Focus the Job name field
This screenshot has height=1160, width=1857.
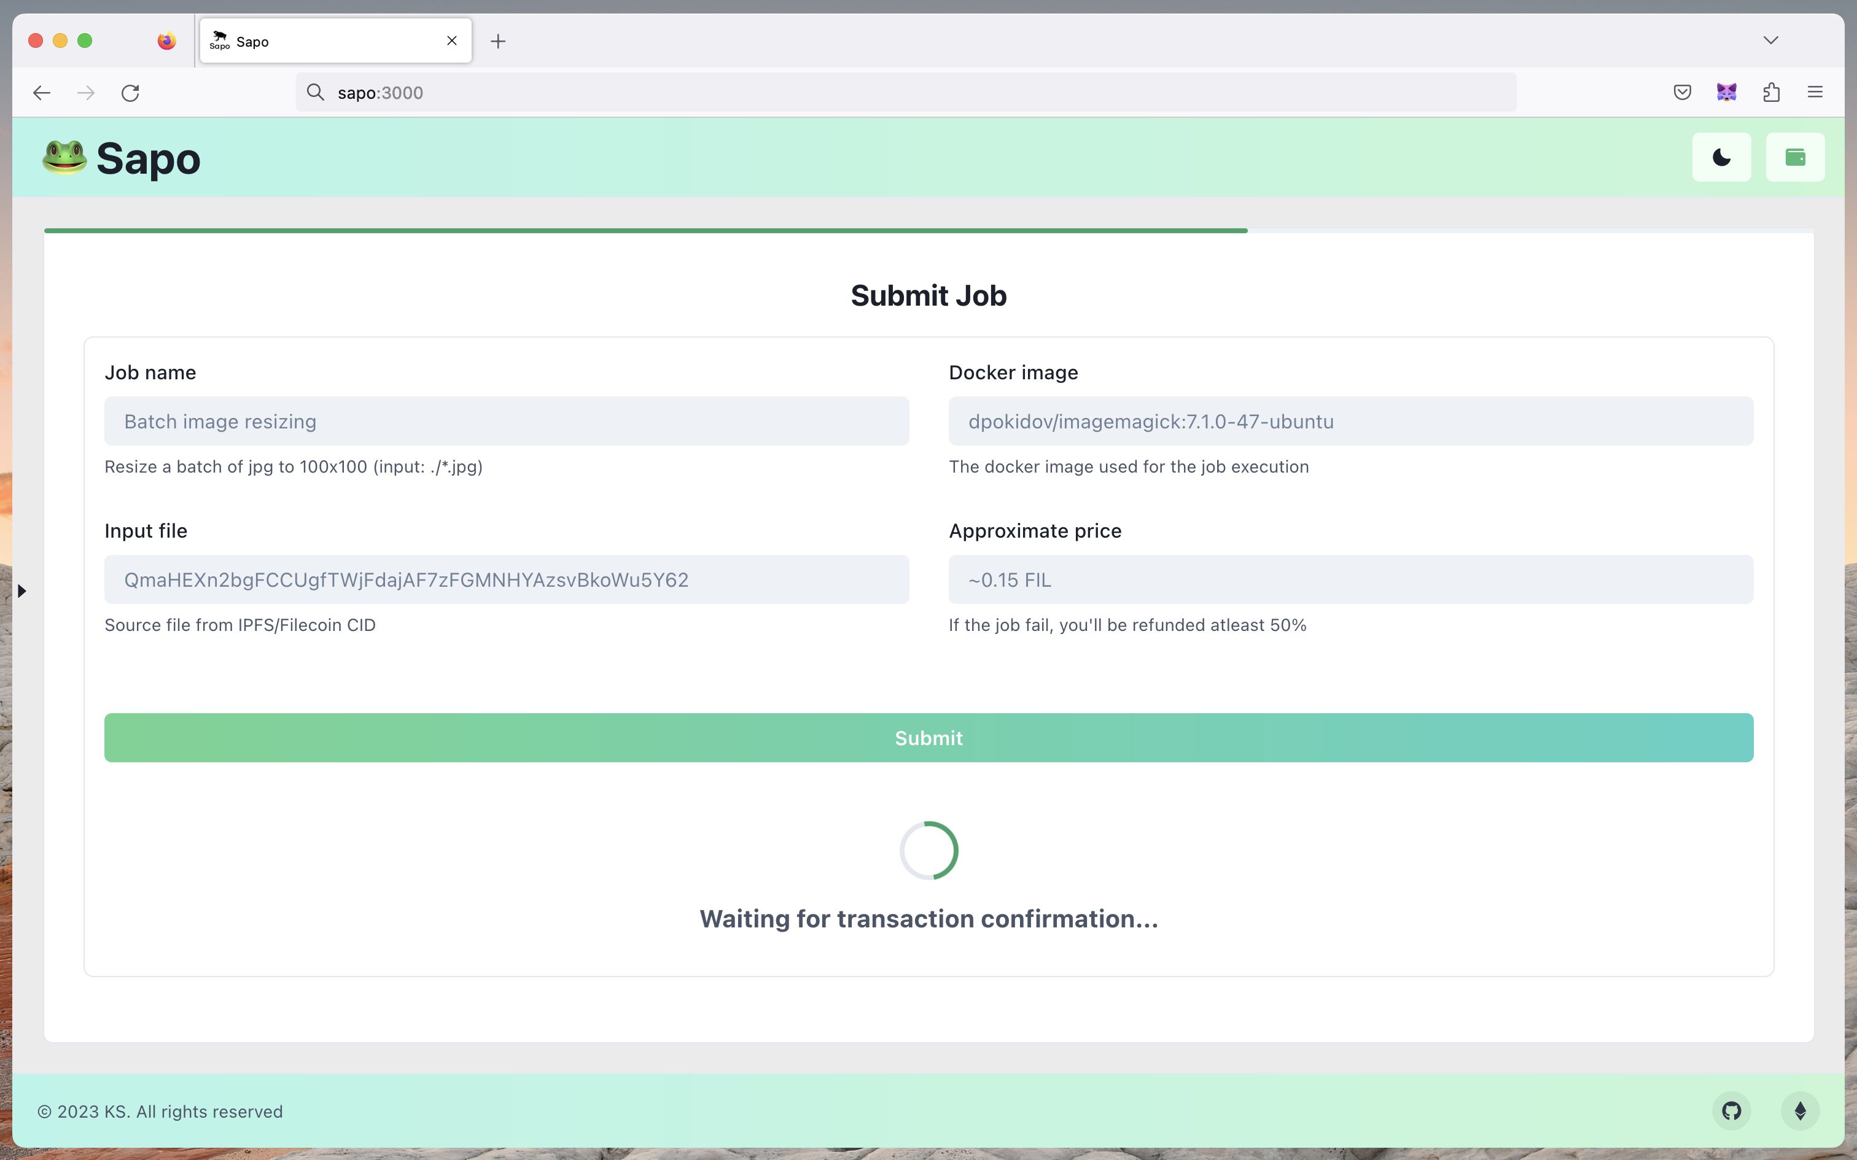click(507, 421)
